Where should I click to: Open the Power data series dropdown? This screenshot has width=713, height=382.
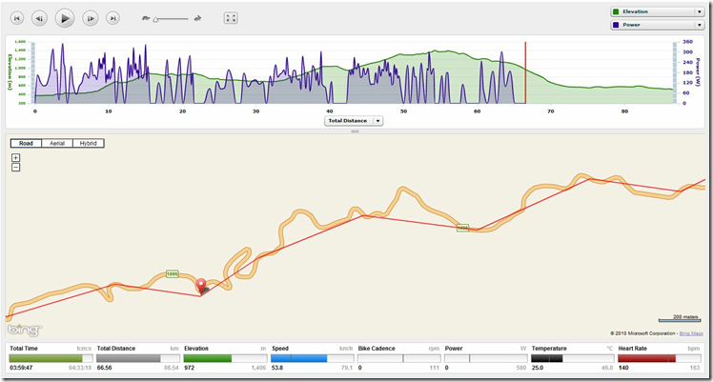[x=657, y=25]
